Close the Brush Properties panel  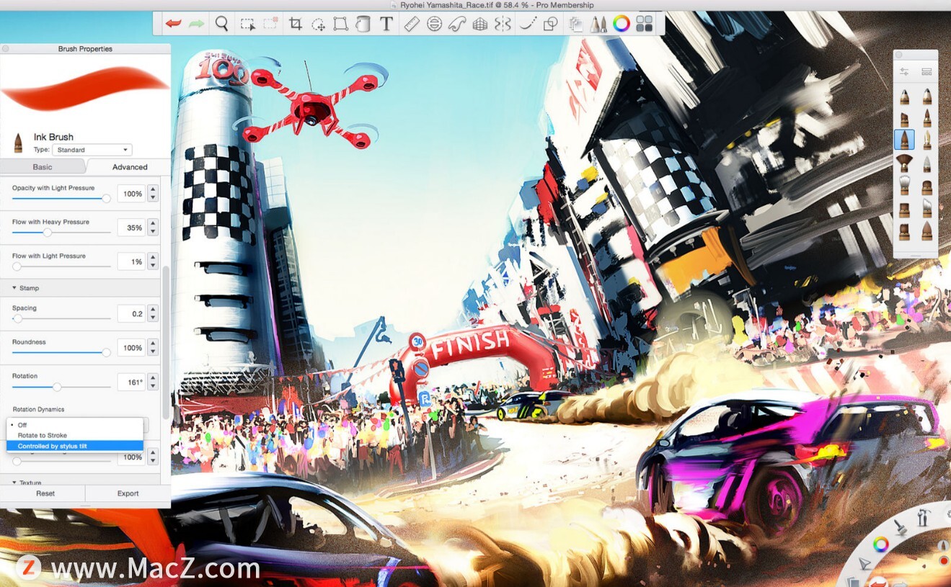tap(6, 49)
